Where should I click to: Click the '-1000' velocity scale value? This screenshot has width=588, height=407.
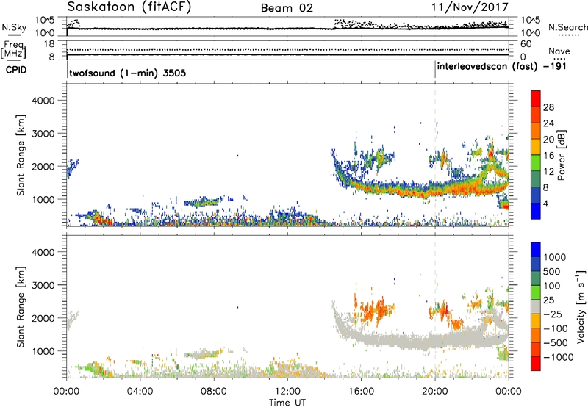coord(558,357)
